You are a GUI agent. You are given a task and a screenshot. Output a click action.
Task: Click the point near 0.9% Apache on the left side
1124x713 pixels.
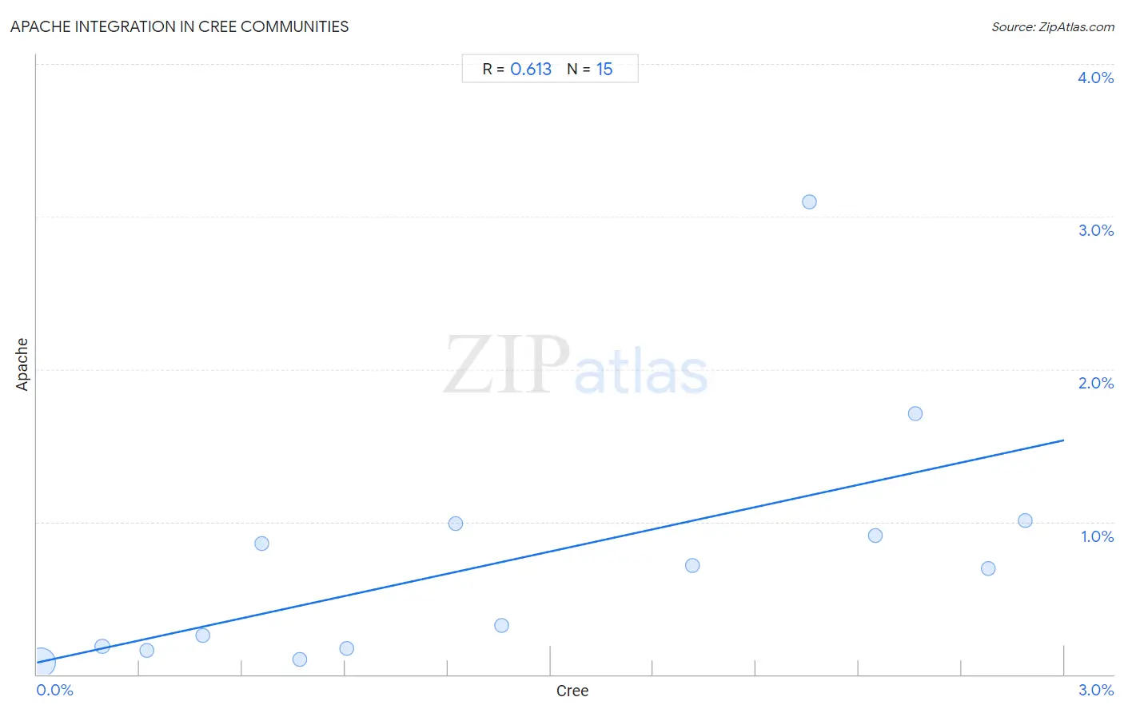[261, 544]
